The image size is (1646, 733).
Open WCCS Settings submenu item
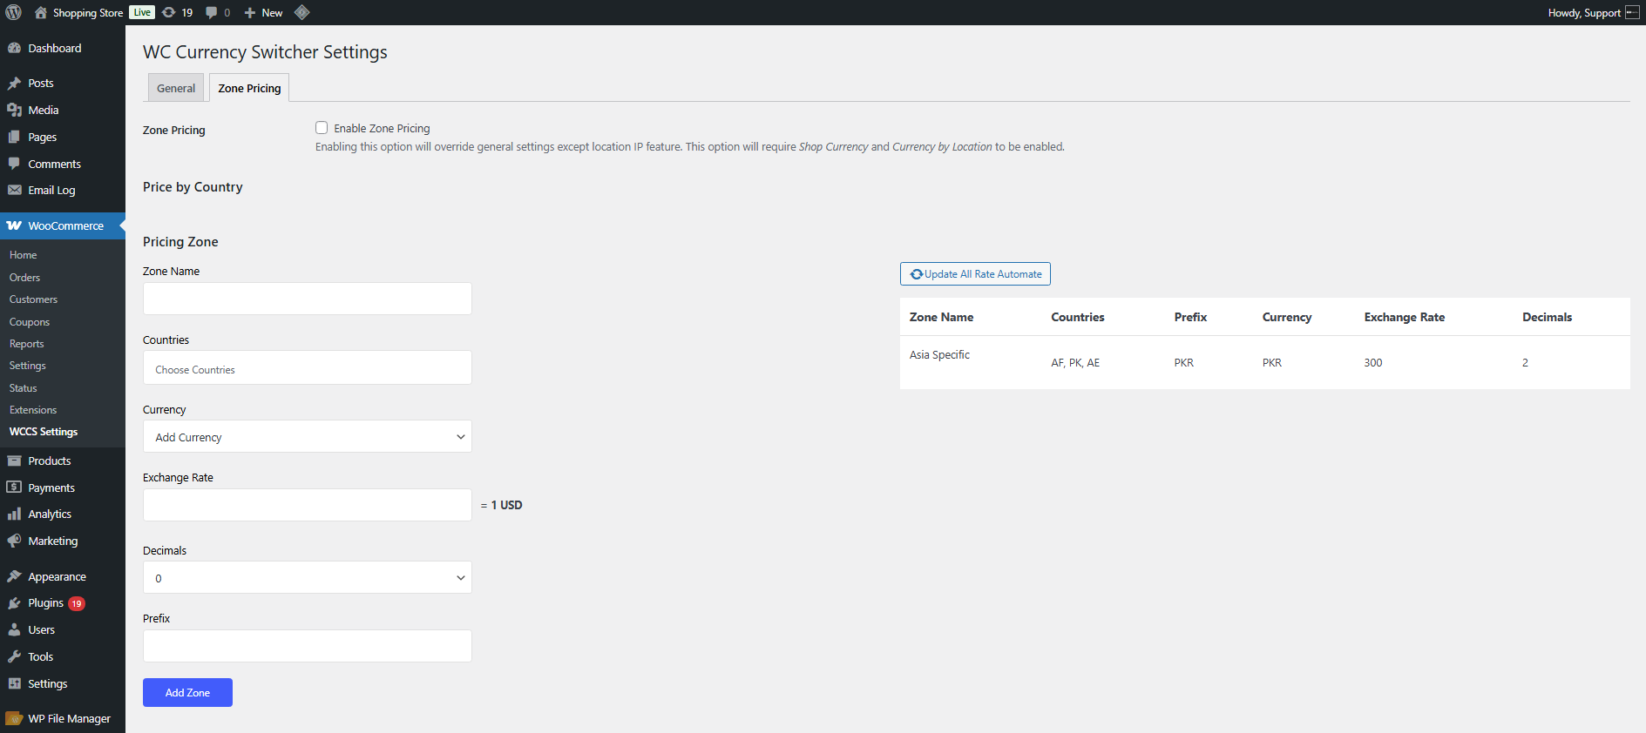(44, 432)
